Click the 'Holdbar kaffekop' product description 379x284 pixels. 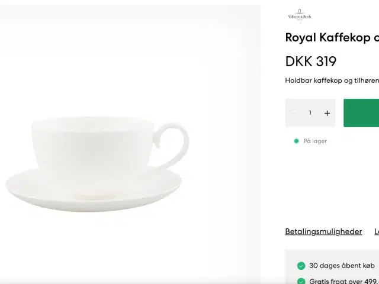click(x=332, y=81)
